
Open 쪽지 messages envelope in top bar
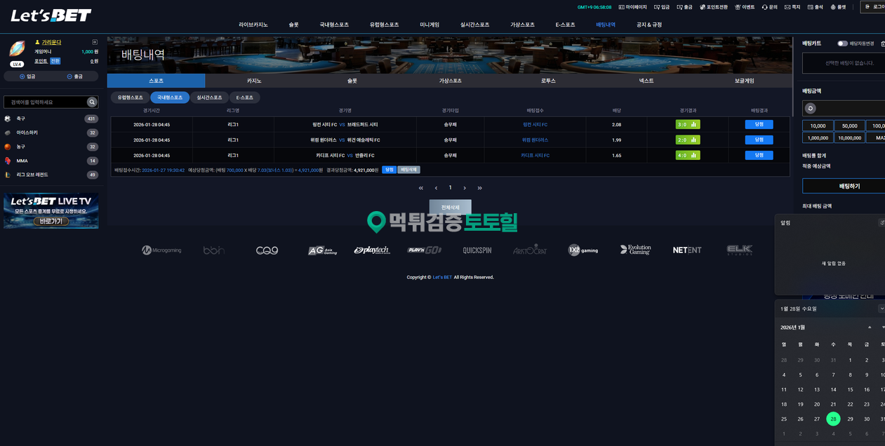pos(792,7)
